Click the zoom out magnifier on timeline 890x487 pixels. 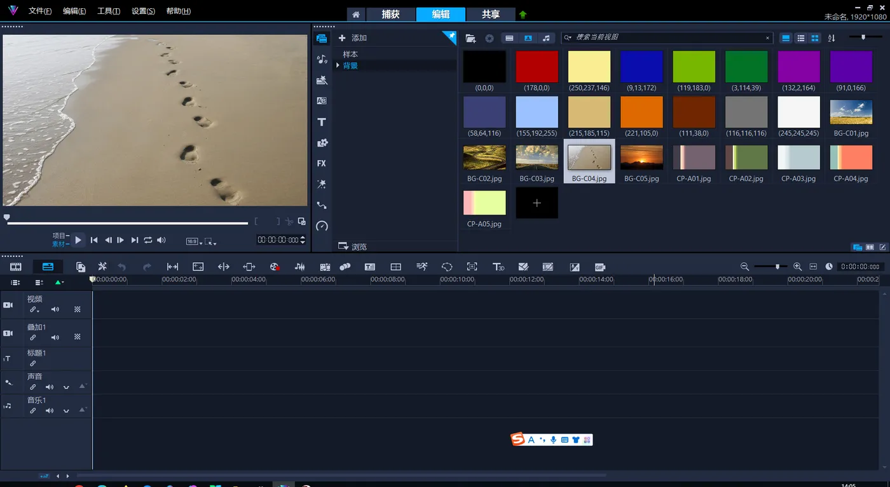(744, 267)
